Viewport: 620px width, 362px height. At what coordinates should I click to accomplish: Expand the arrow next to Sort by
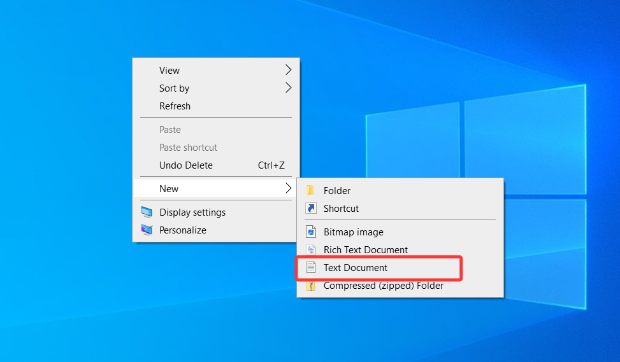[x=288, y=88]
